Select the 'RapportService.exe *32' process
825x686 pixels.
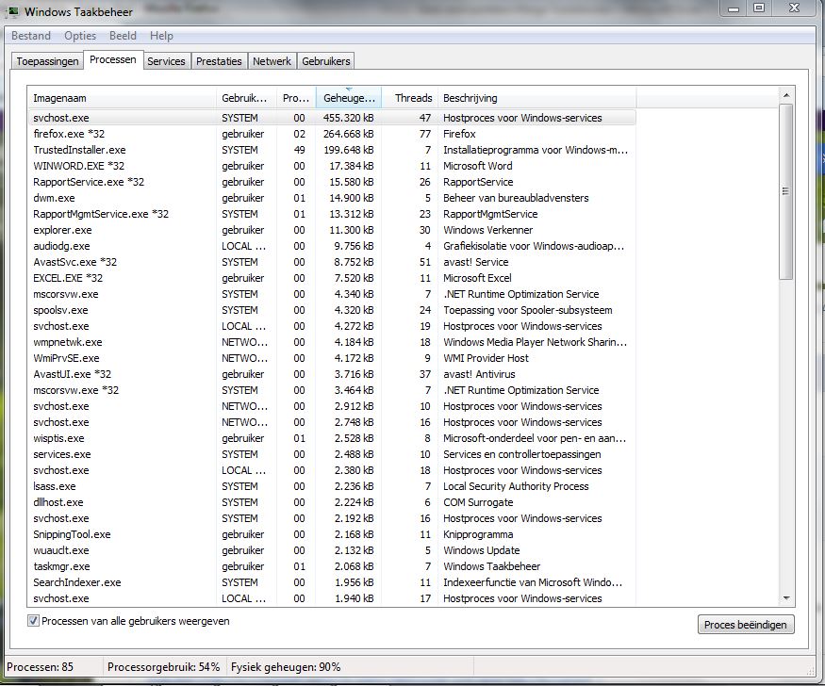332,182
